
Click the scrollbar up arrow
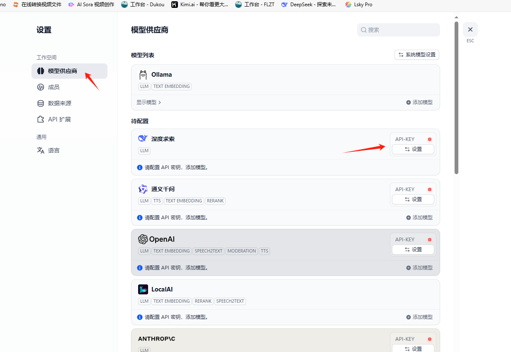tap(457, 17)
